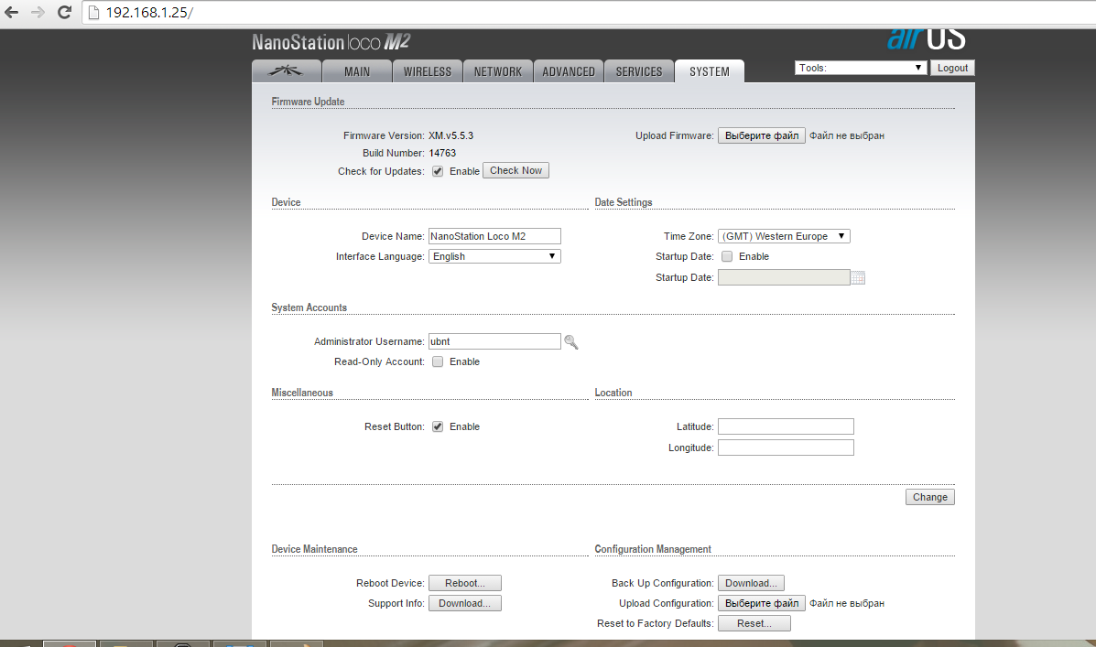Viewport: 1096px width, 647px height.
Task: Click build number value 14763
Action: tap(442, 153)
